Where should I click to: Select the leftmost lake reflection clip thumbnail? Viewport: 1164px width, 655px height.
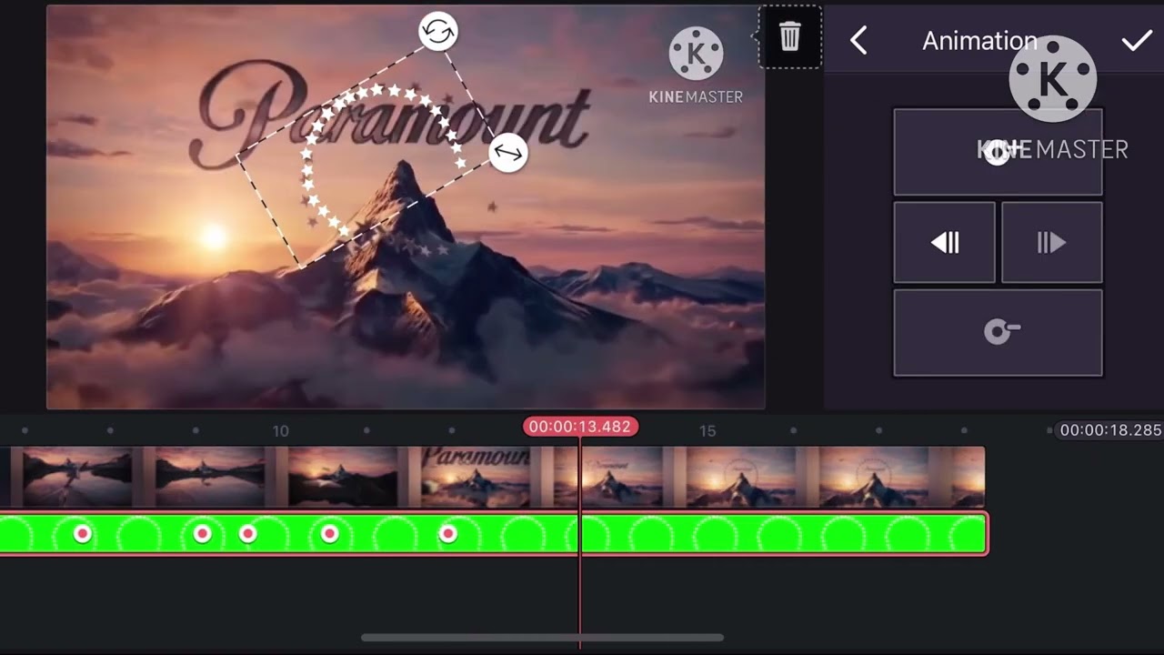click(x=77, y=476)
